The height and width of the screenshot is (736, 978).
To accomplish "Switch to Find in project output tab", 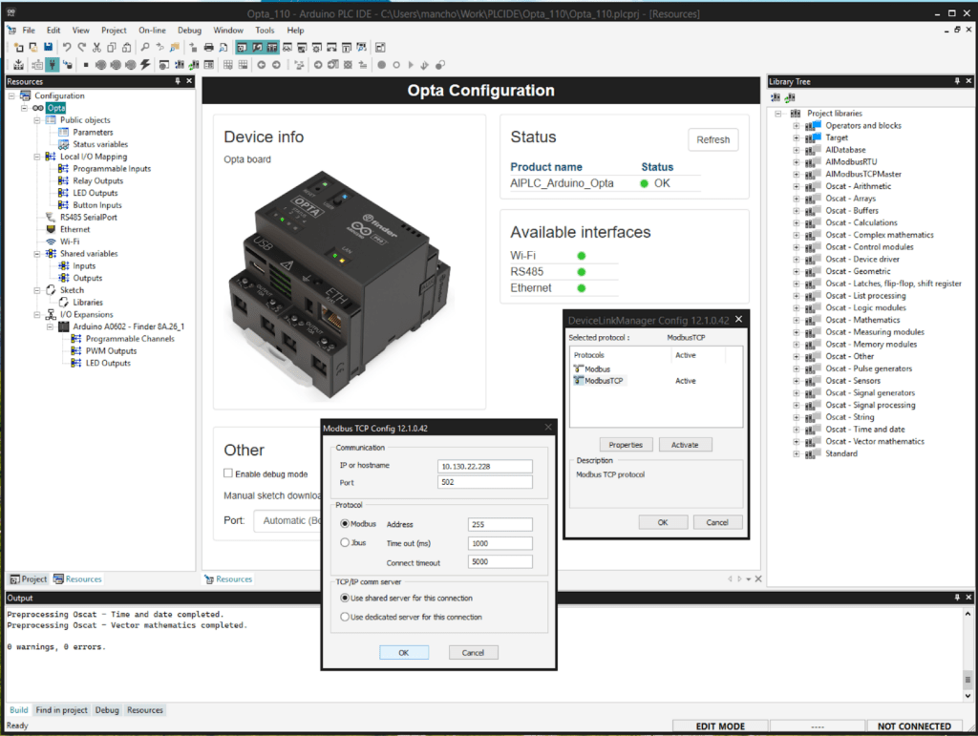I will pos(62,710).
